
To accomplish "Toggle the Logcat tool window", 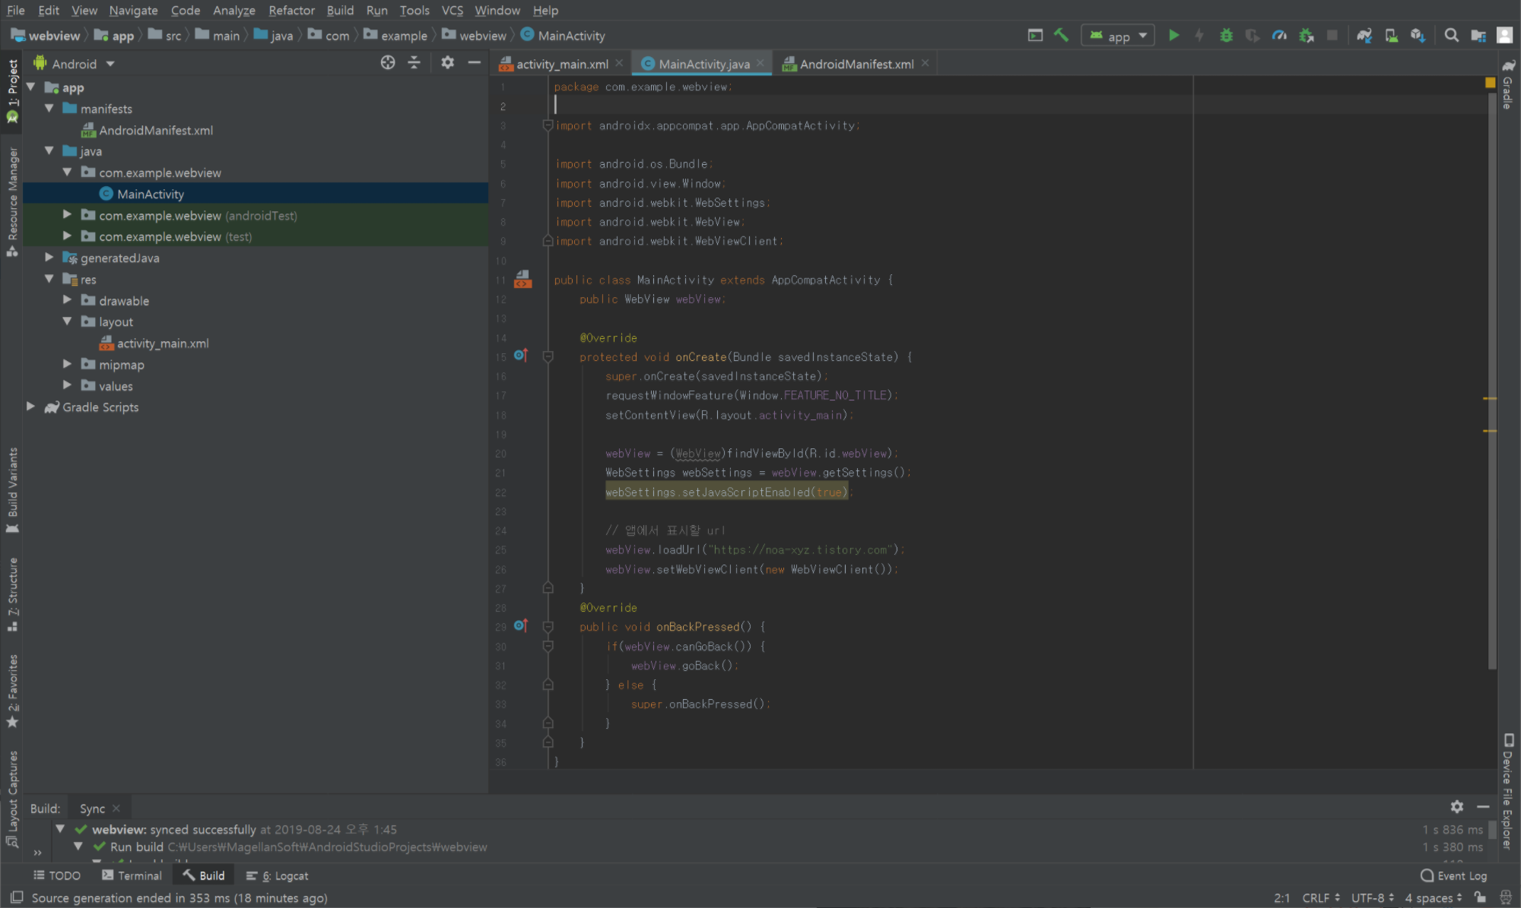I will click(x=278, y=875).
